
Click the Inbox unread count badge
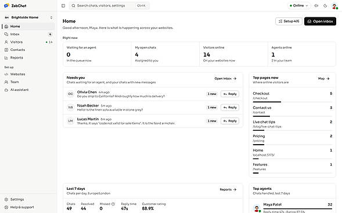[50, 34]
